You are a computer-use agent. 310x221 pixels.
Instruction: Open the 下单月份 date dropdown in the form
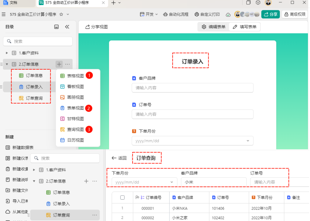click(193, 141)
